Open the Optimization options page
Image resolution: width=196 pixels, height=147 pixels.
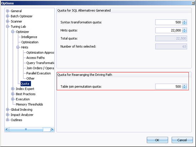(30, 42)
